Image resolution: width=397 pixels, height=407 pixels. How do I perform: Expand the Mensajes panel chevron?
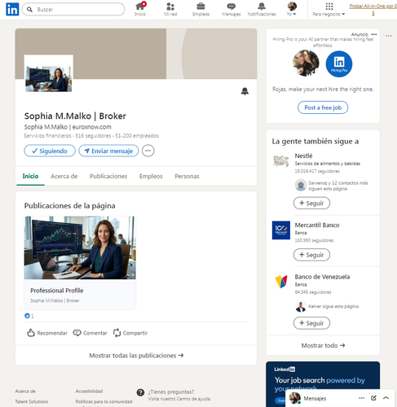(x=386, y=398)
